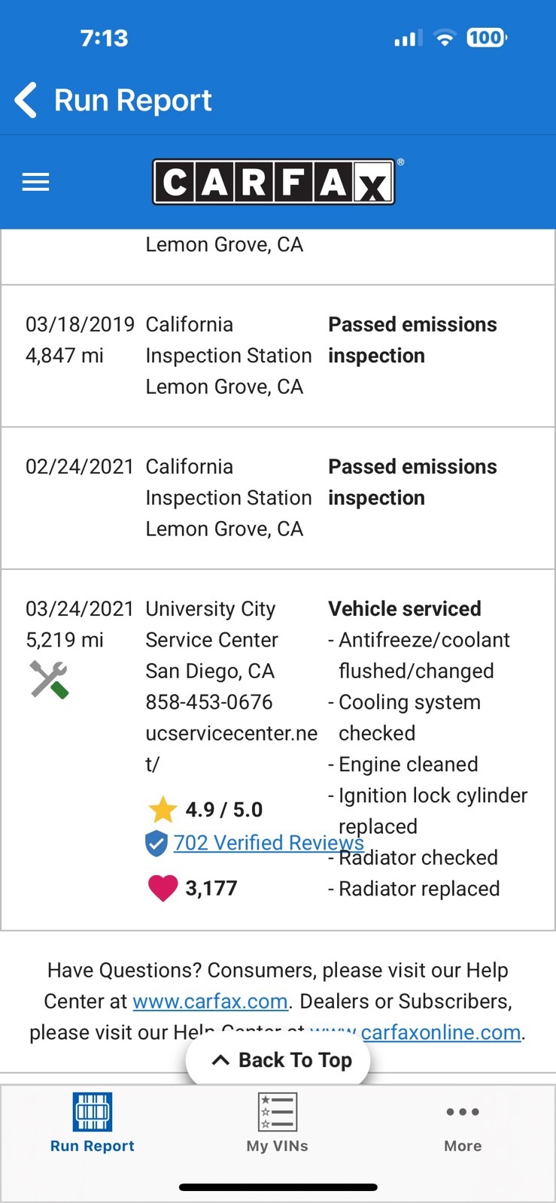The height and width of the screenshot is (1203, 556).
Task: Tap the University City Service Center name
Action: (x=211, y=624)
